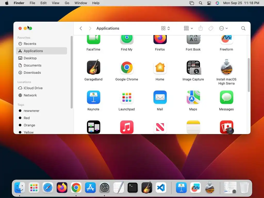Image resolution: width=264 pixels, height=198 pixels.
Task: Select the Mail app icon
Action: 160,97
